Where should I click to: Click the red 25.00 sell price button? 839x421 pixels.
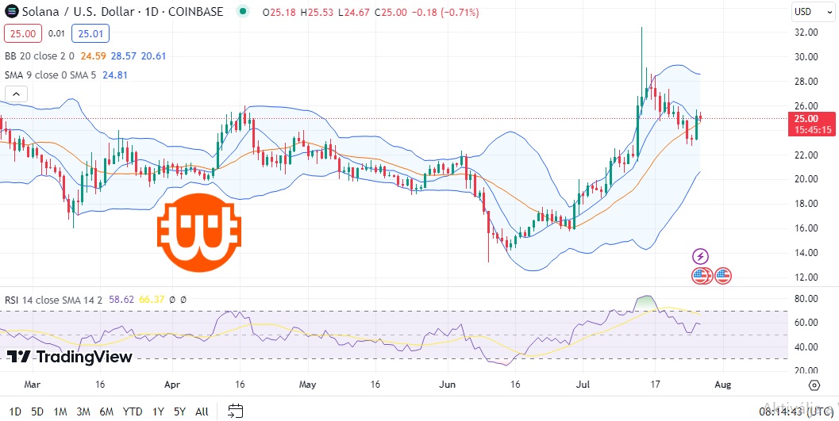(x=23, y=33)
